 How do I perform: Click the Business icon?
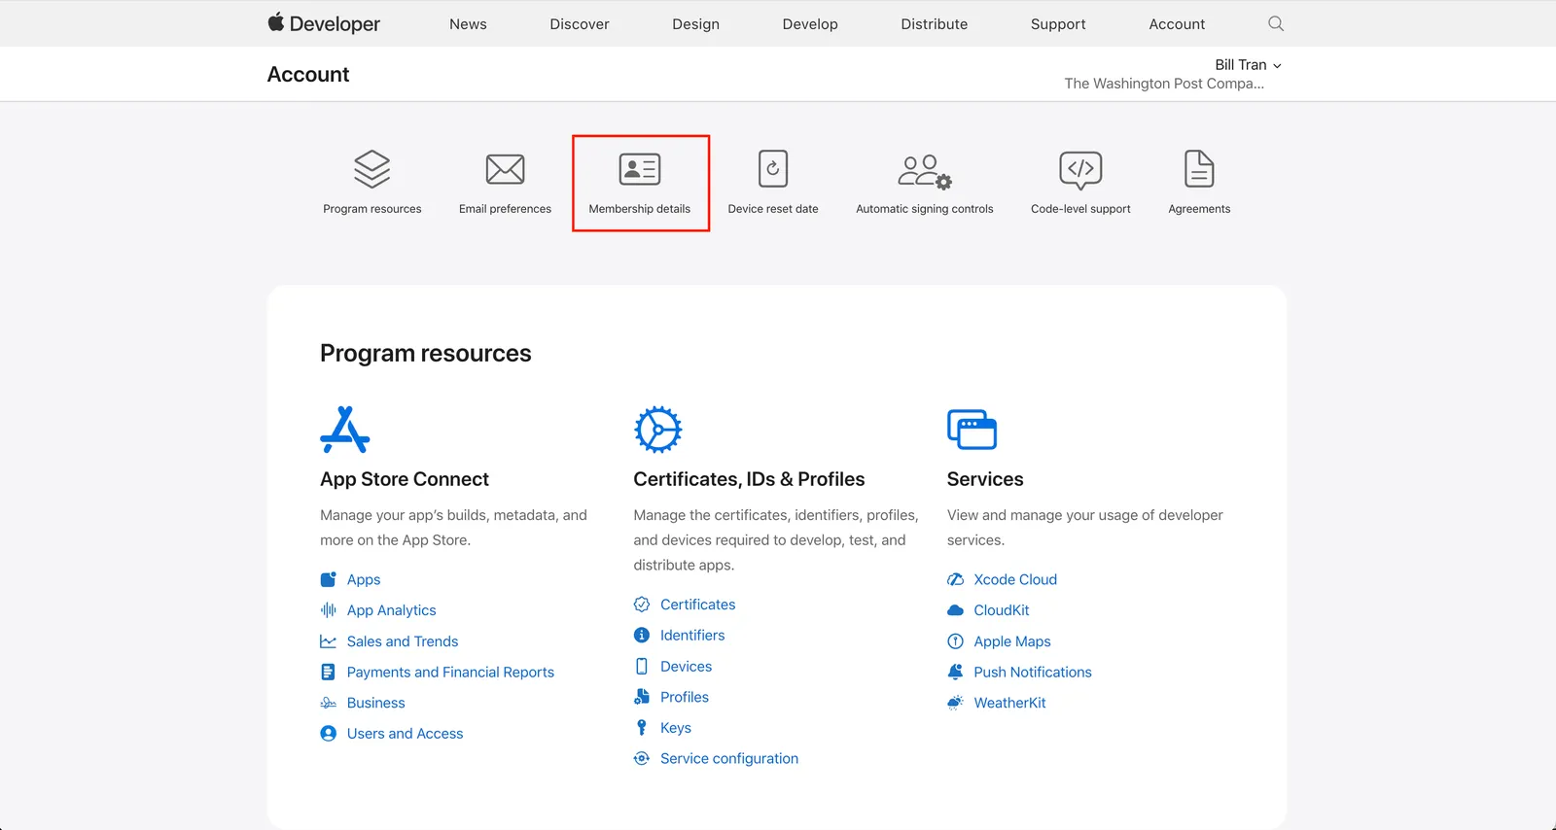pos(329,703)
